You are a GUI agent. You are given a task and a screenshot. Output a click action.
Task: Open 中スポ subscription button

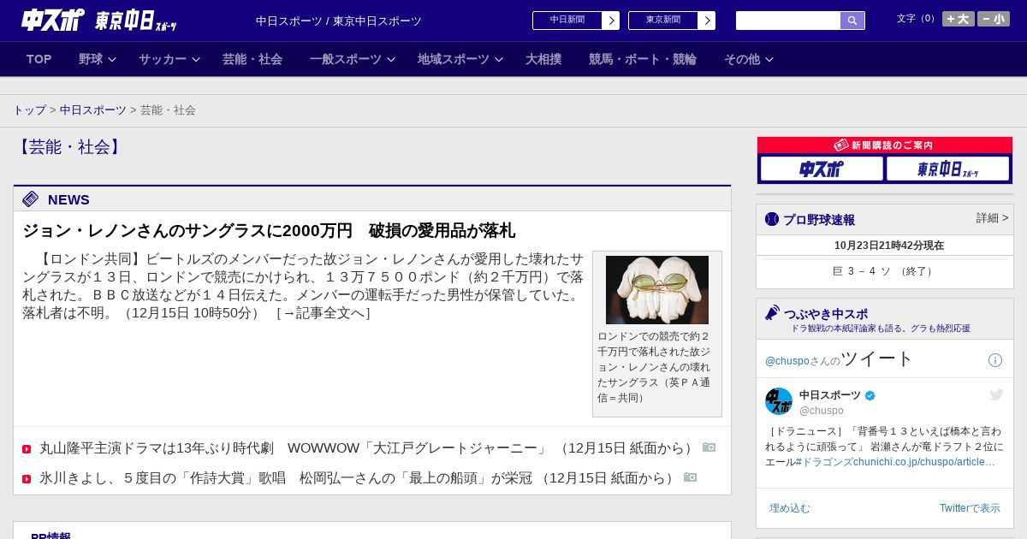(x=822, y=169)
